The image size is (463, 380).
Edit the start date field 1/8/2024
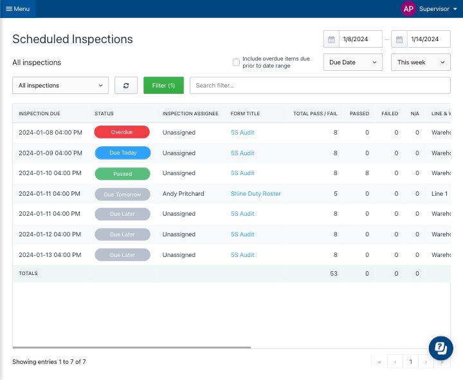pyautogui.click(x=361, y=39)
